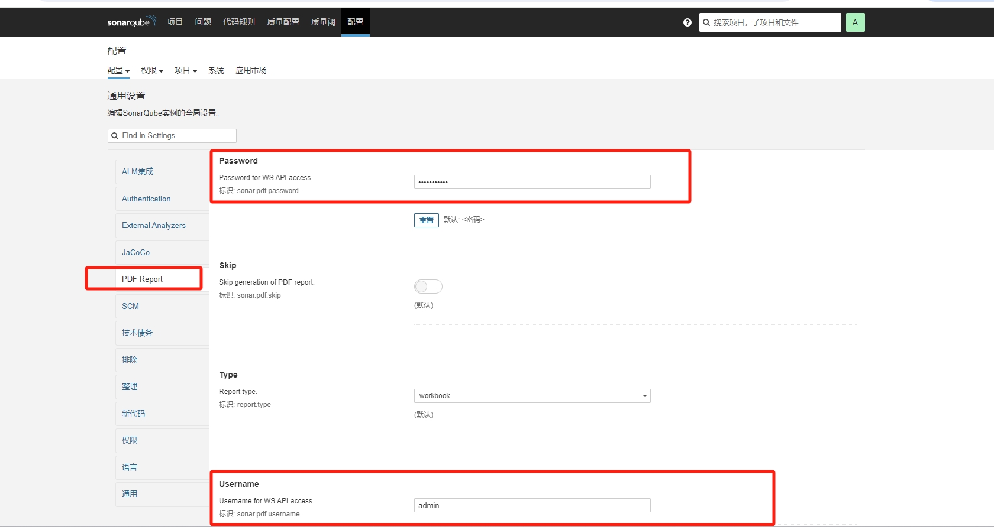
Task: Click the SonarQube logo
Action: click(x=131, y=22)
